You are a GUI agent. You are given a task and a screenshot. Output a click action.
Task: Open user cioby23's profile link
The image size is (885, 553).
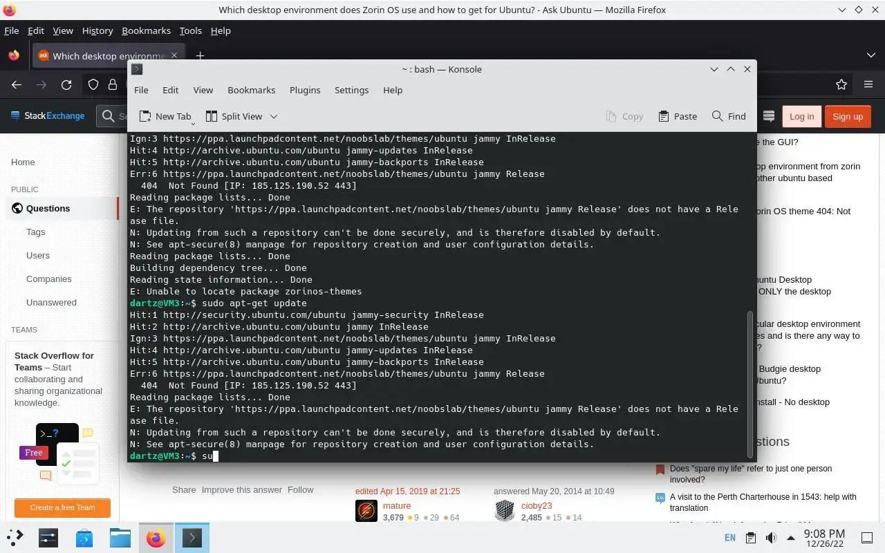pyautogui.click(x=537, y=505)
